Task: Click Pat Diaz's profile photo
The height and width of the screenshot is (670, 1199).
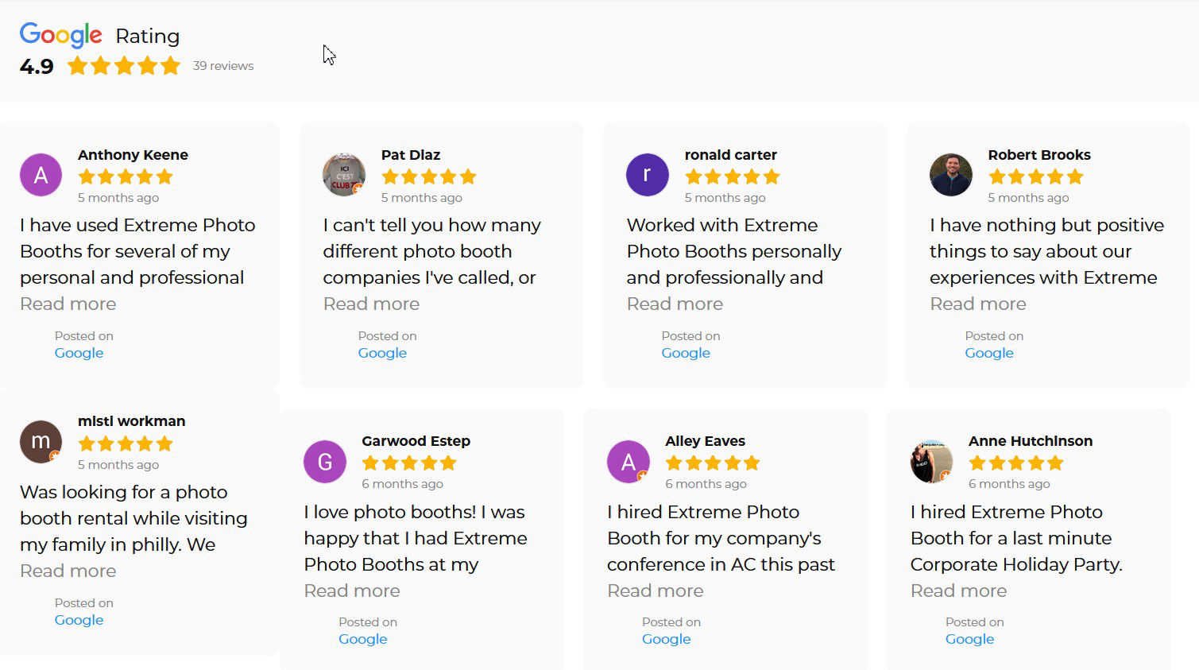Action: (343, 174)
